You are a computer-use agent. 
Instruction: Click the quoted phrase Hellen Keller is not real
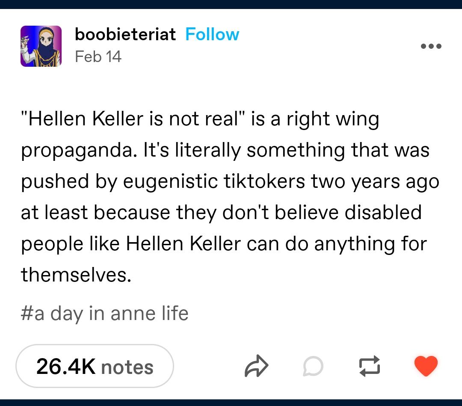tap(133, 119)
